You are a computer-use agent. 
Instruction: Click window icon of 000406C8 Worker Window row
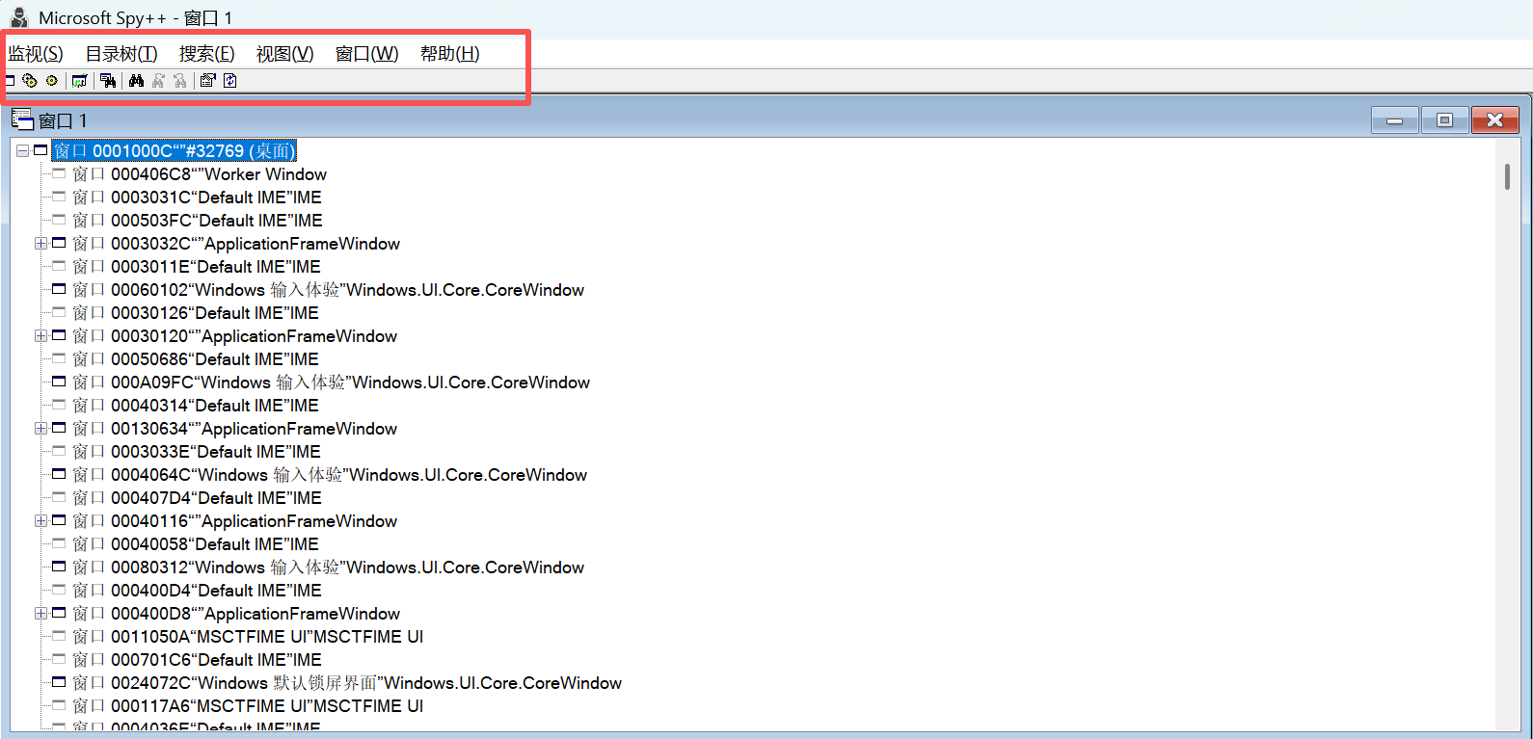coord(59,173)
